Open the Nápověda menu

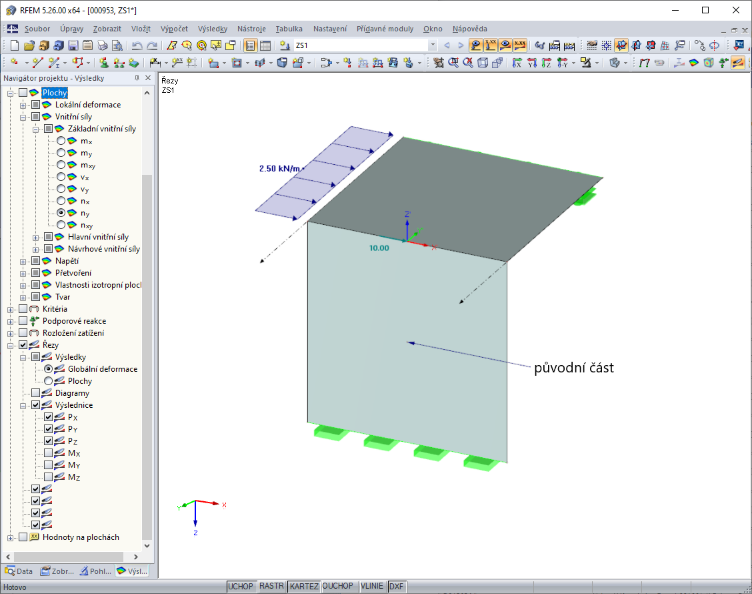(x=469, y=29)
